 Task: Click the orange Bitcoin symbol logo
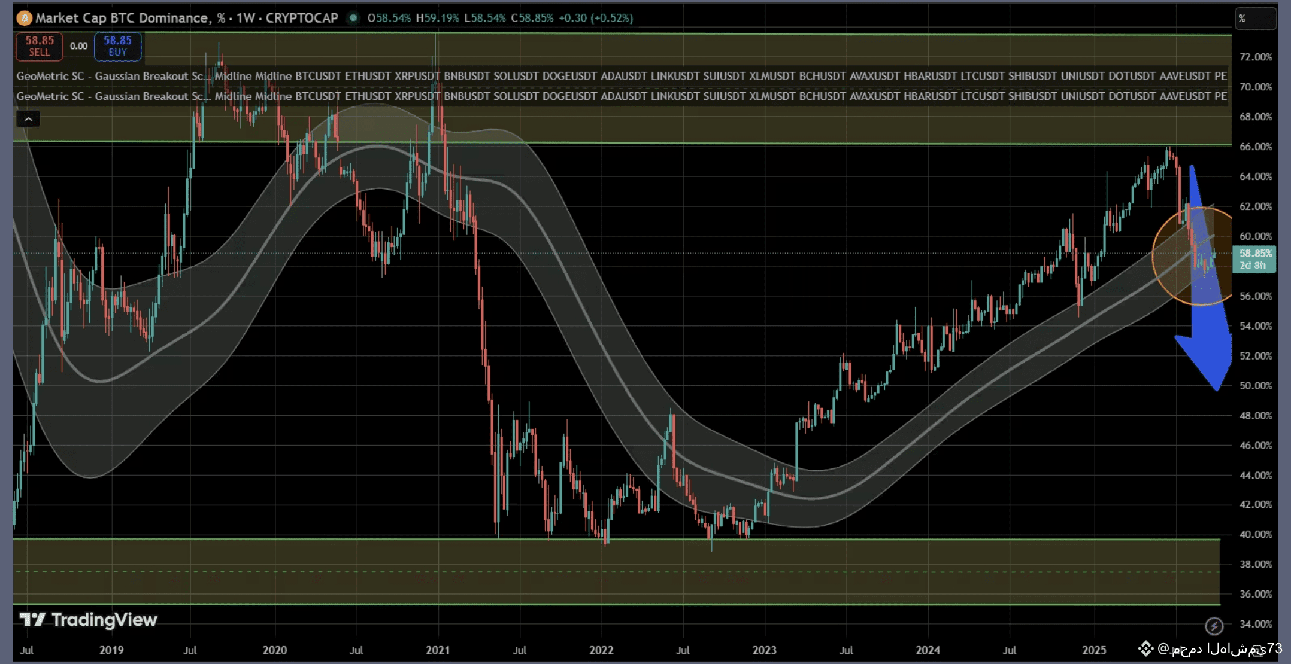click(24, 18)
